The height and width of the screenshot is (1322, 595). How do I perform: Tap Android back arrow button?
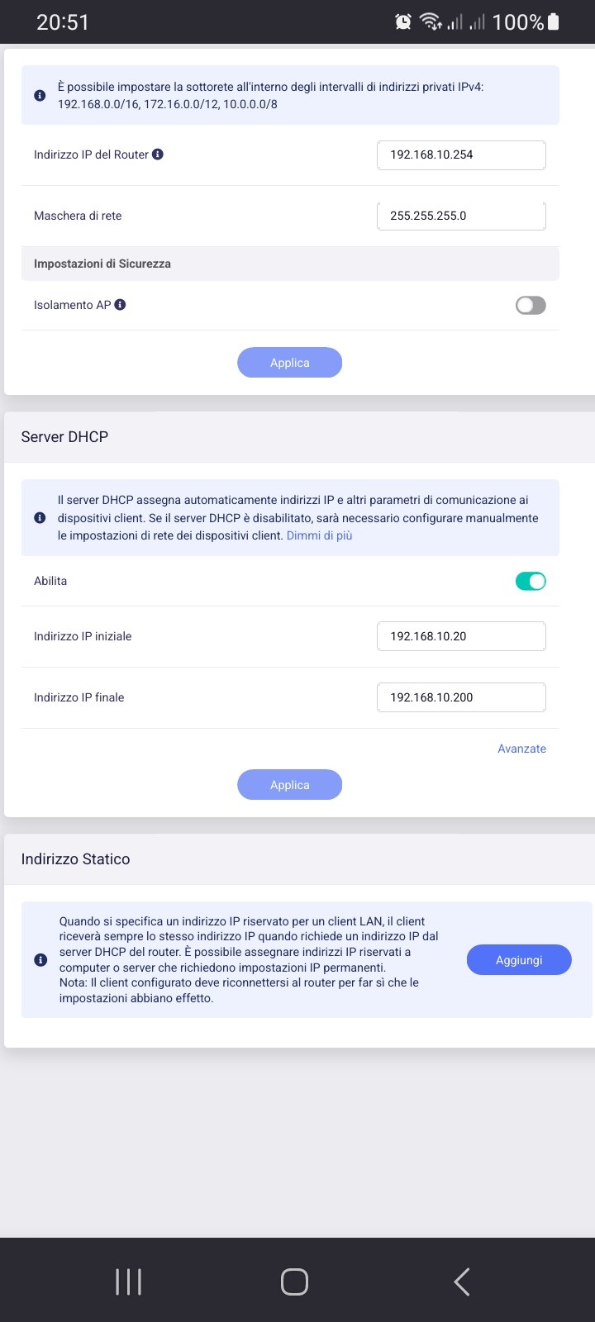pyautogui.click(x=462, y=1282)
